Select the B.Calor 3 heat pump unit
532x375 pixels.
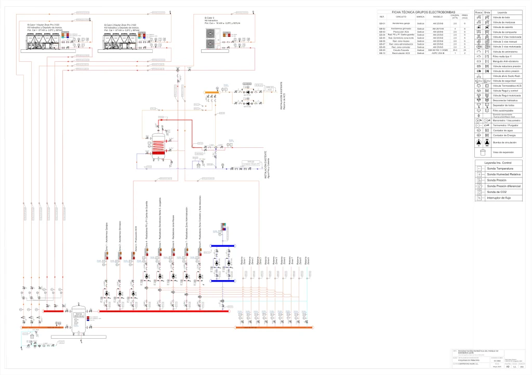tap(211, 38)
